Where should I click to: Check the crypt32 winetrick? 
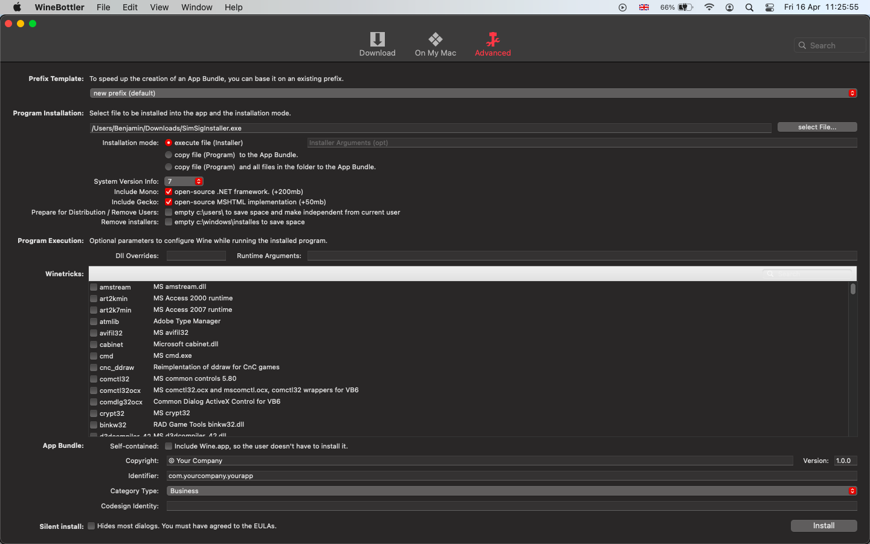point(94,413)
